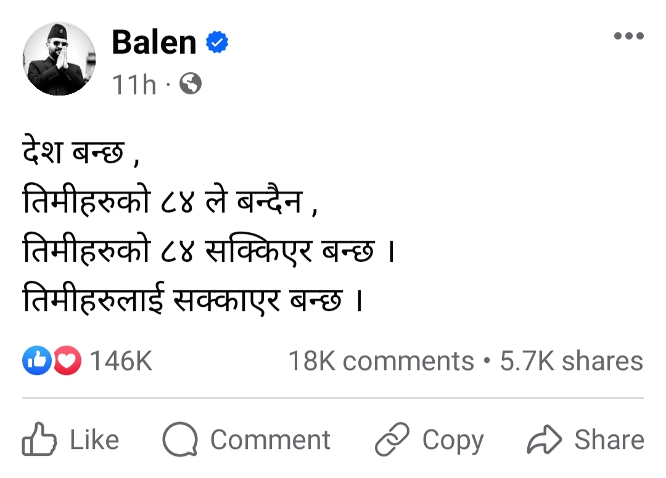666x478 pixels.
Task: Tap the Comment button label
Action: click(x=270, y=439)
